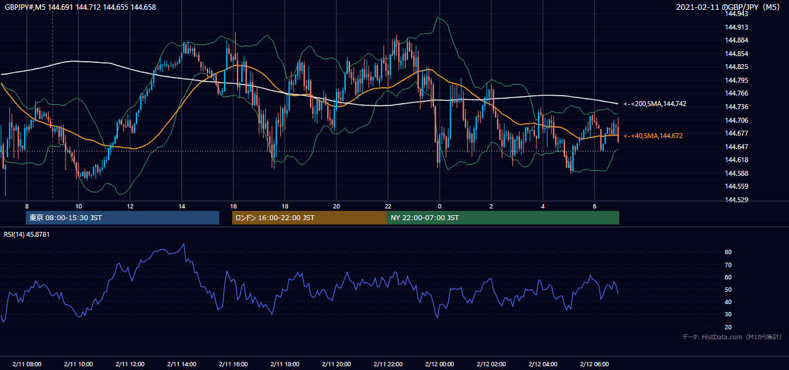
Task: Click the RSI(14) 45.8781 indicator label
Action: (27, 234)
